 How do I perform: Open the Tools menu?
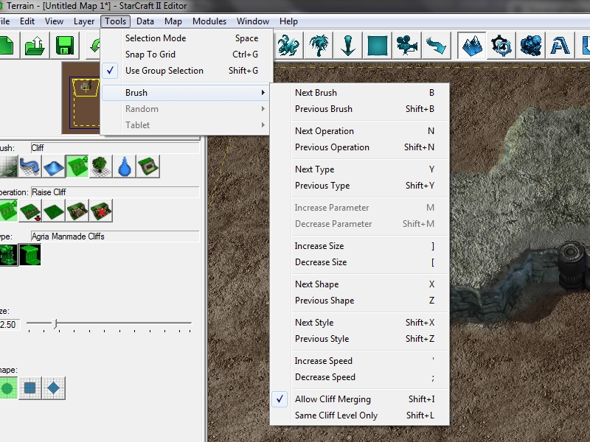(x=116, y=21)
